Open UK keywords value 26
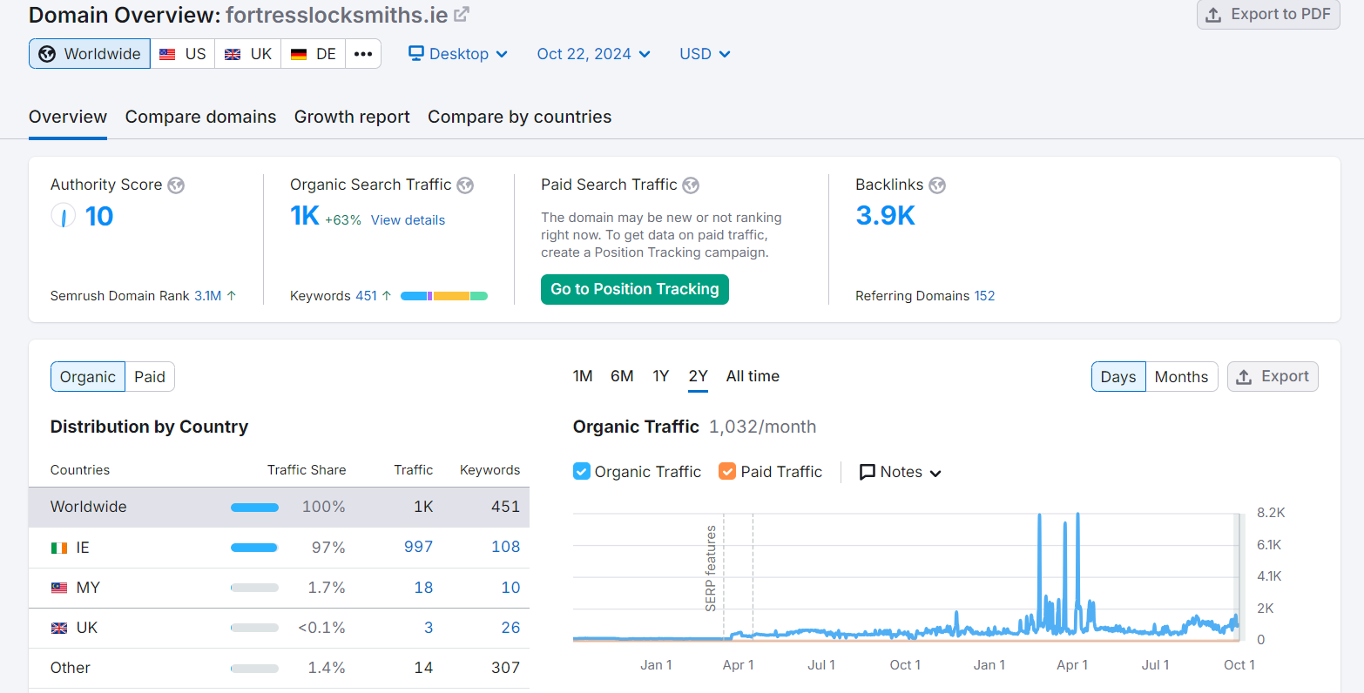The image size is (1364, 693). click(x=510, y=628)
